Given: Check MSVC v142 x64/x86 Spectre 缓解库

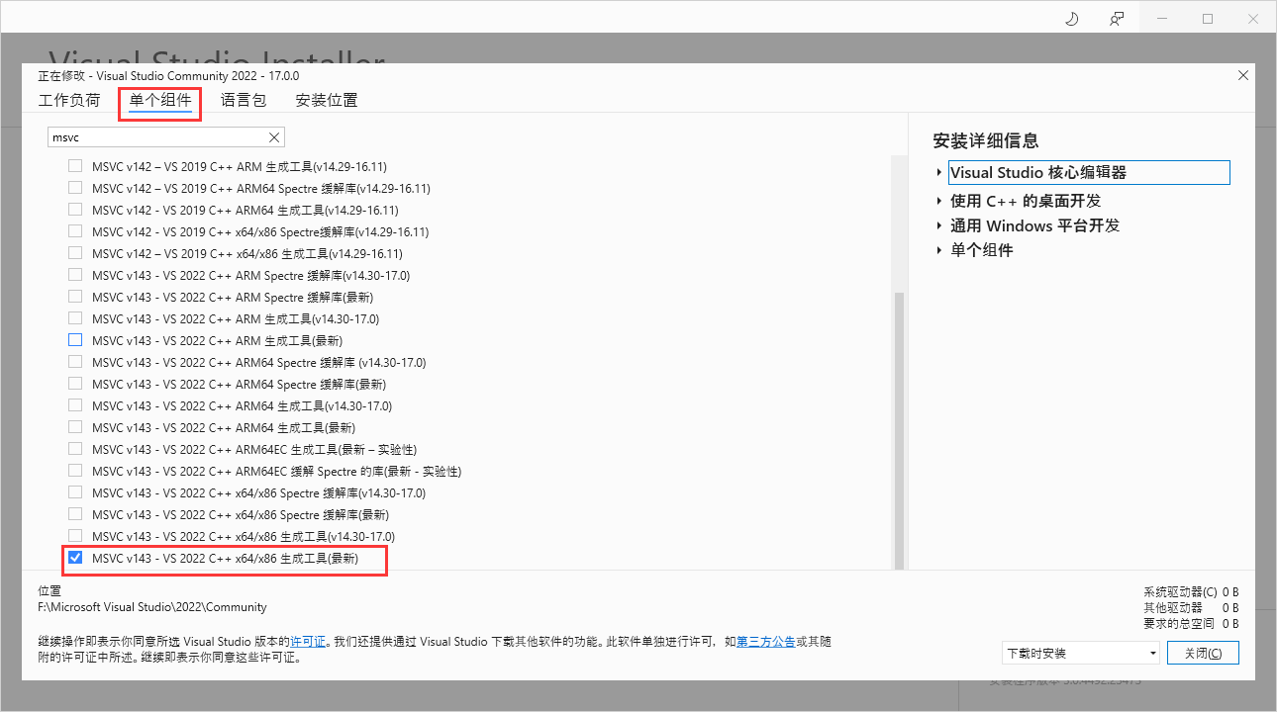Looking at the screenshot, I should click(75, 231).
